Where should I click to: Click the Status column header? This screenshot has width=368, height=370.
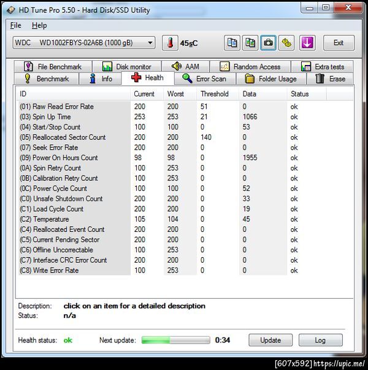pyautogui.click(x=307, y=94)
